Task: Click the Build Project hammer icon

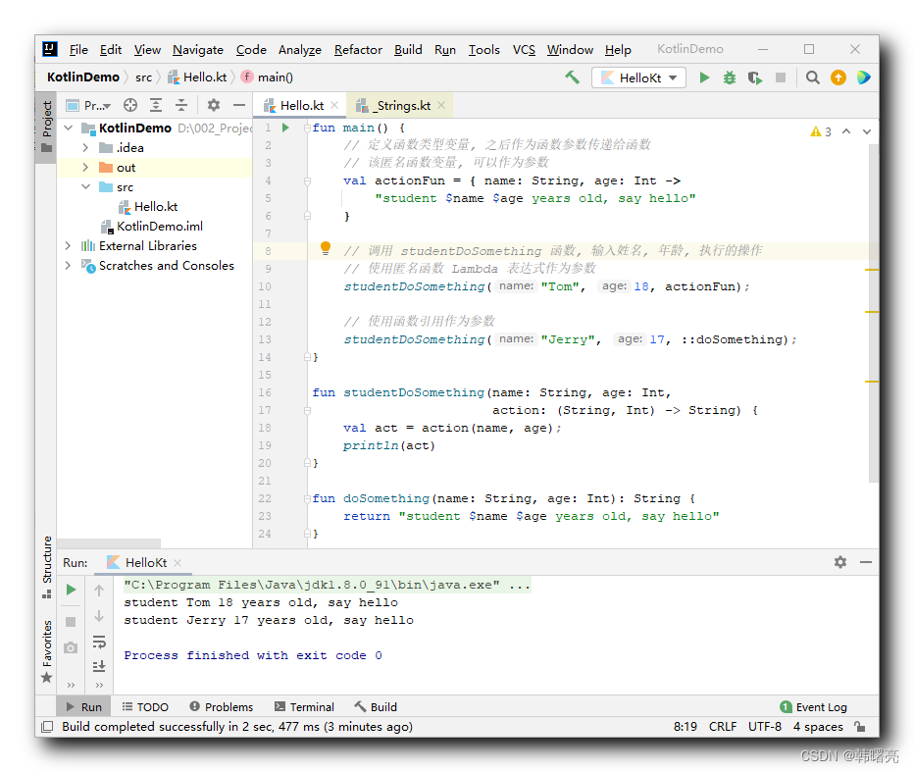Action: [x=572, y=77]
